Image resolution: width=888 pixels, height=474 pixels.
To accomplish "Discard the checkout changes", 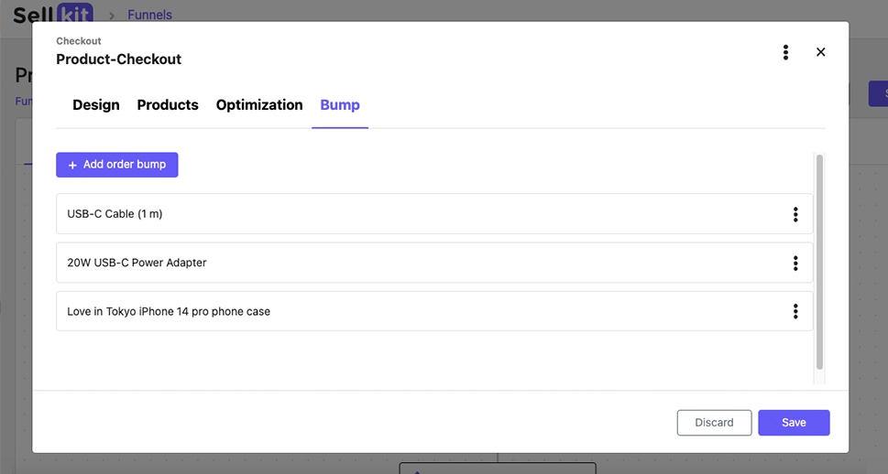I will pos(714,423).
